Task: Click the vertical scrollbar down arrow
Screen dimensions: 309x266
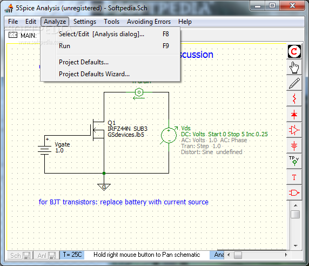Action: point(295,245)
